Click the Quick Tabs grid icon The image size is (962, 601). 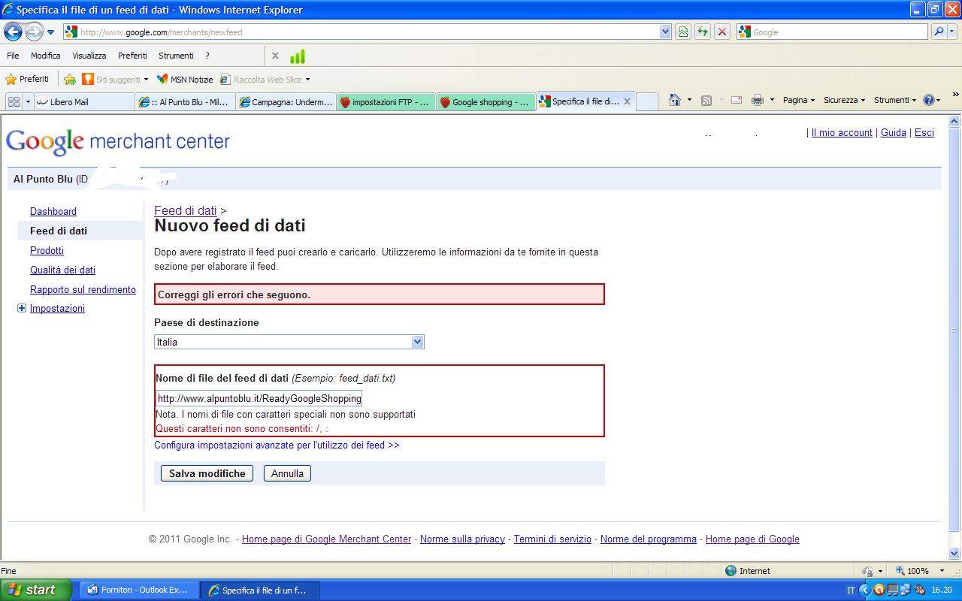click(14, 101)
